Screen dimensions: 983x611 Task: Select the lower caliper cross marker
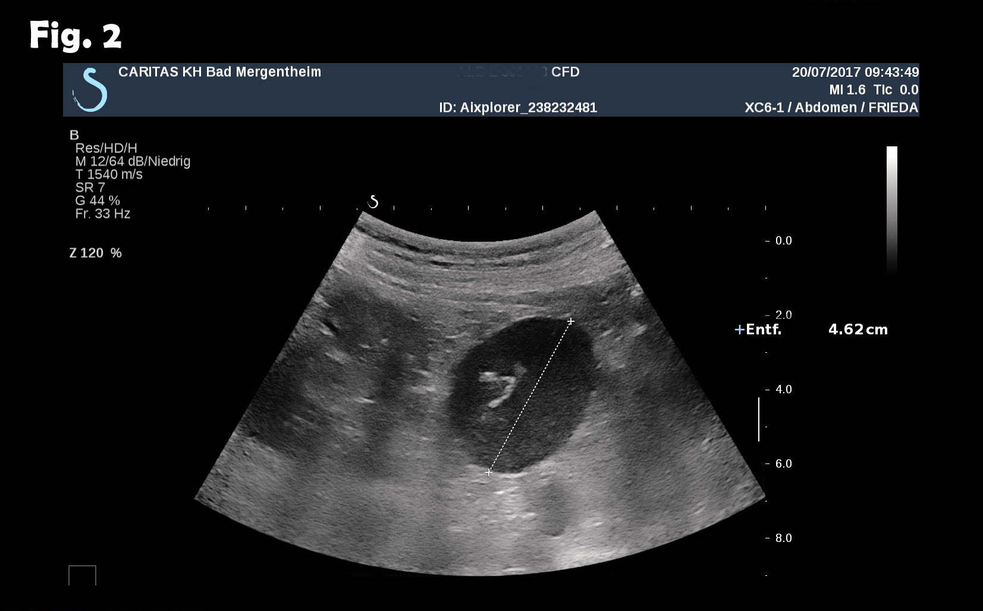pyautogui.click(x=489, y=472)
